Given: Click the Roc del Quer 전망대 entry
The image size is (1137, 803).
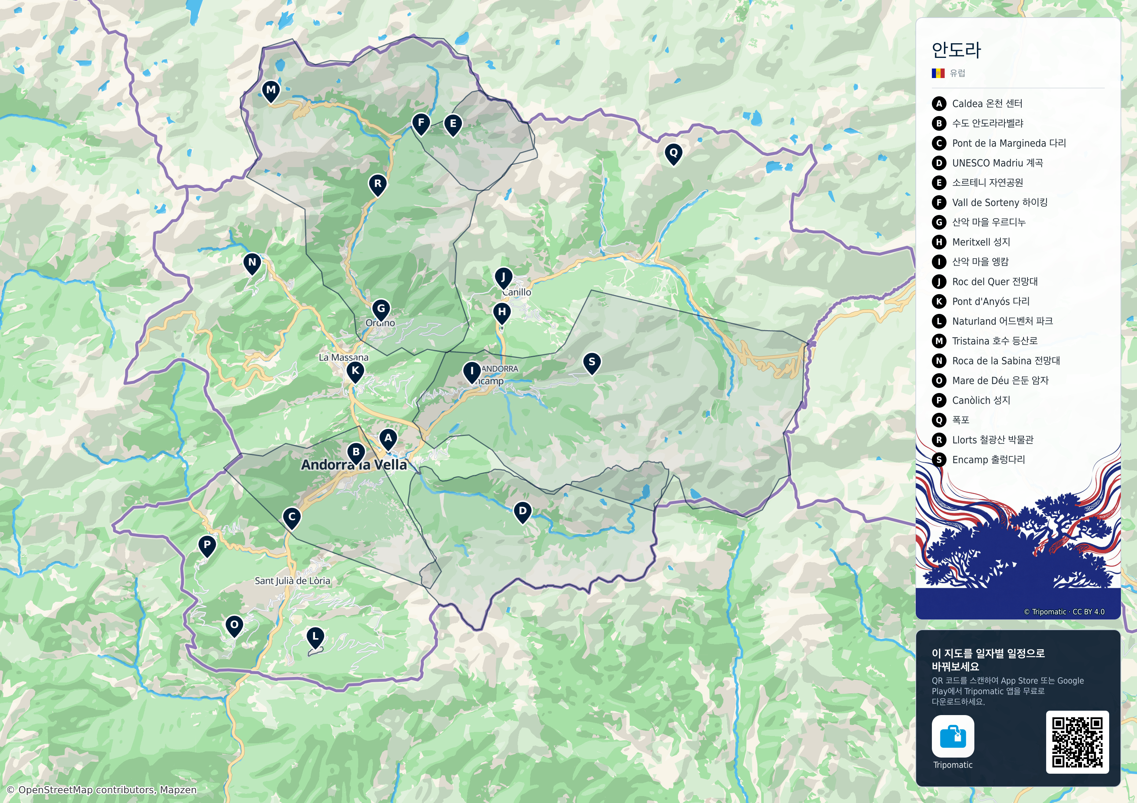Looking at the screenshot, I should [x=985, y=282].
